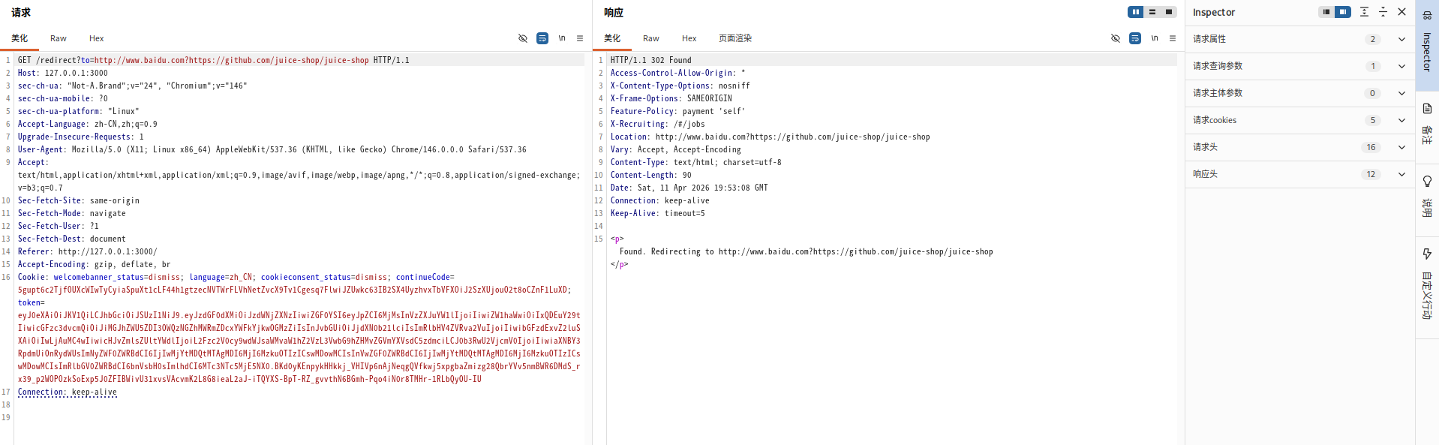The image size is (1439, 445).
Task: Expand the 请求主体参数 section
Action: coord(1401,93)
